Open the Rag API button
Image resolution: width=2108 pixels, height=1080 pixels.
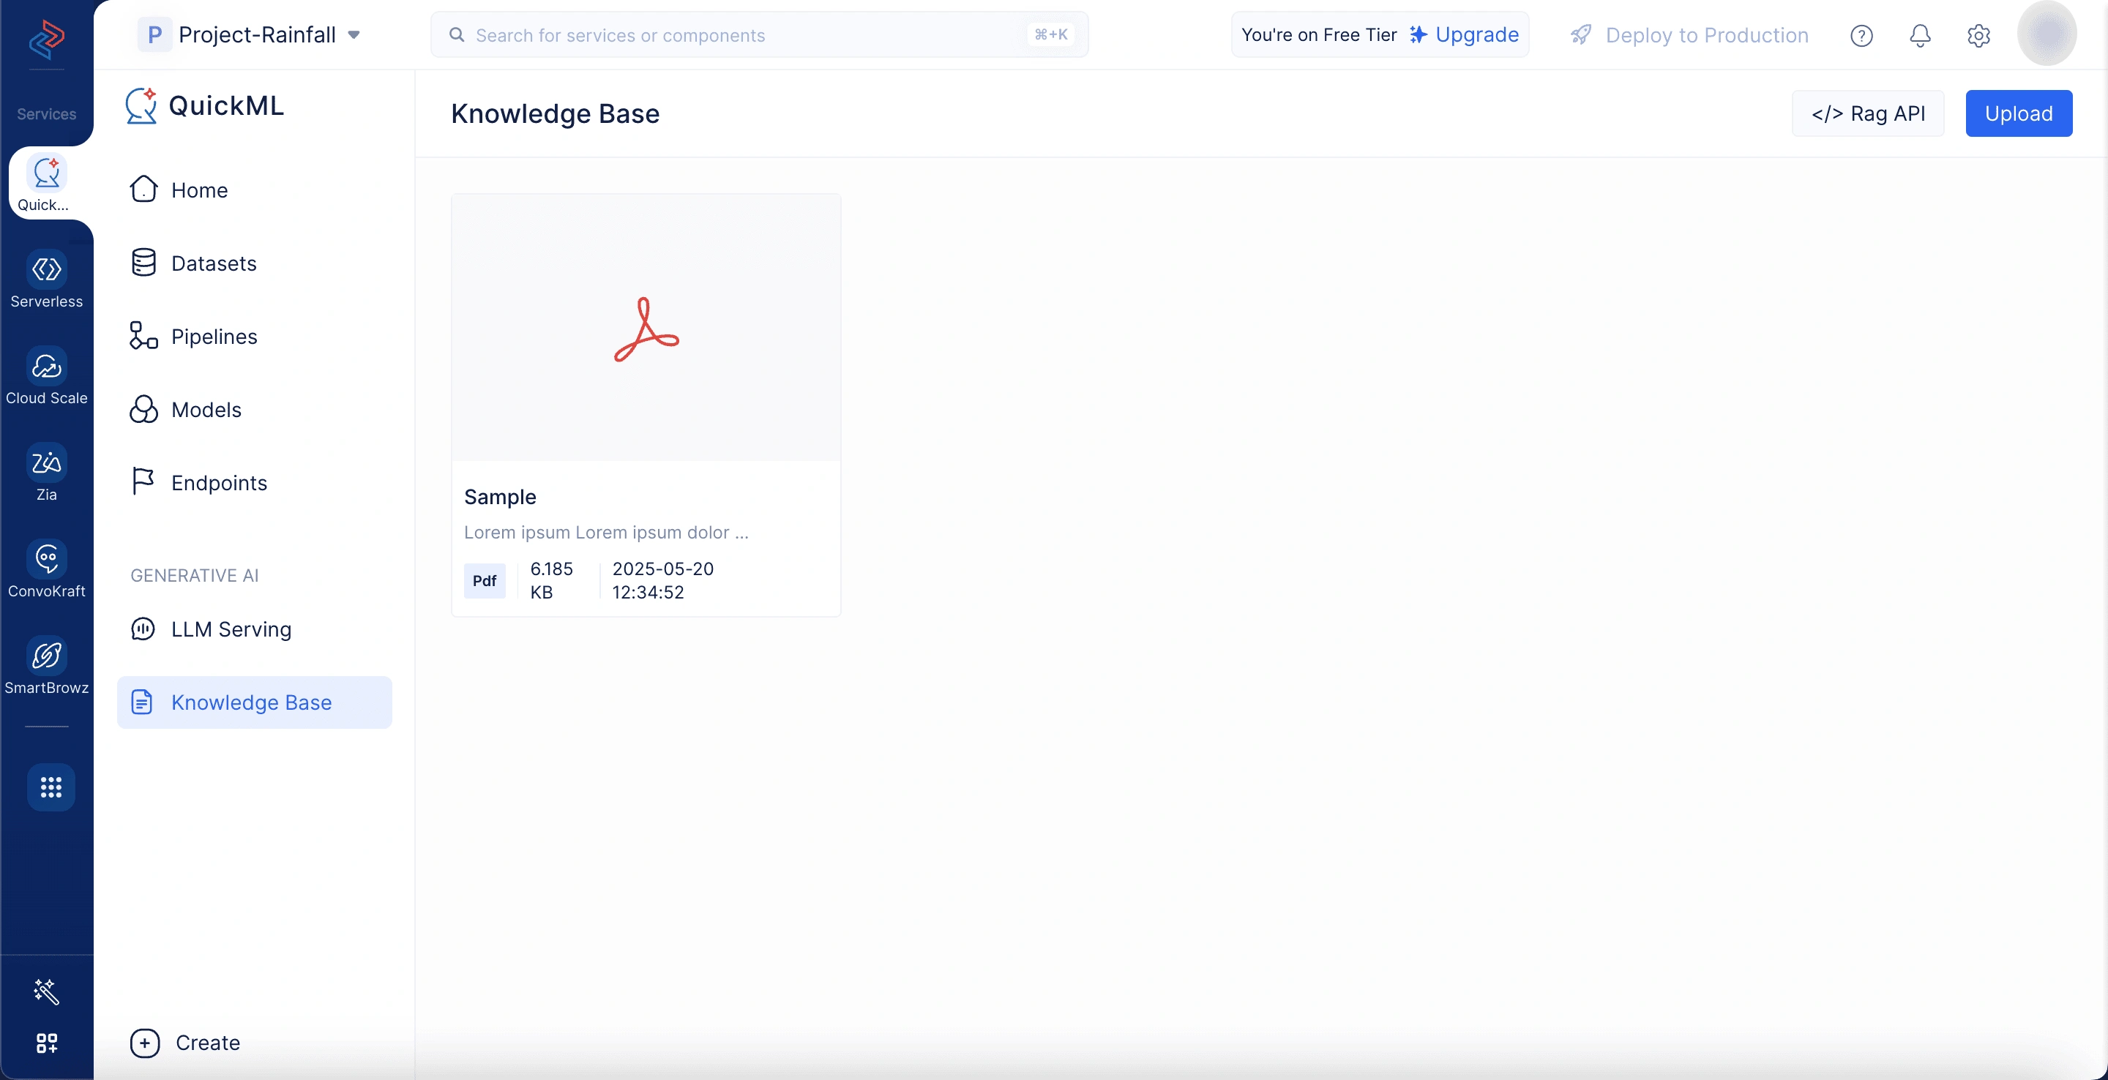coord(1867,113)
